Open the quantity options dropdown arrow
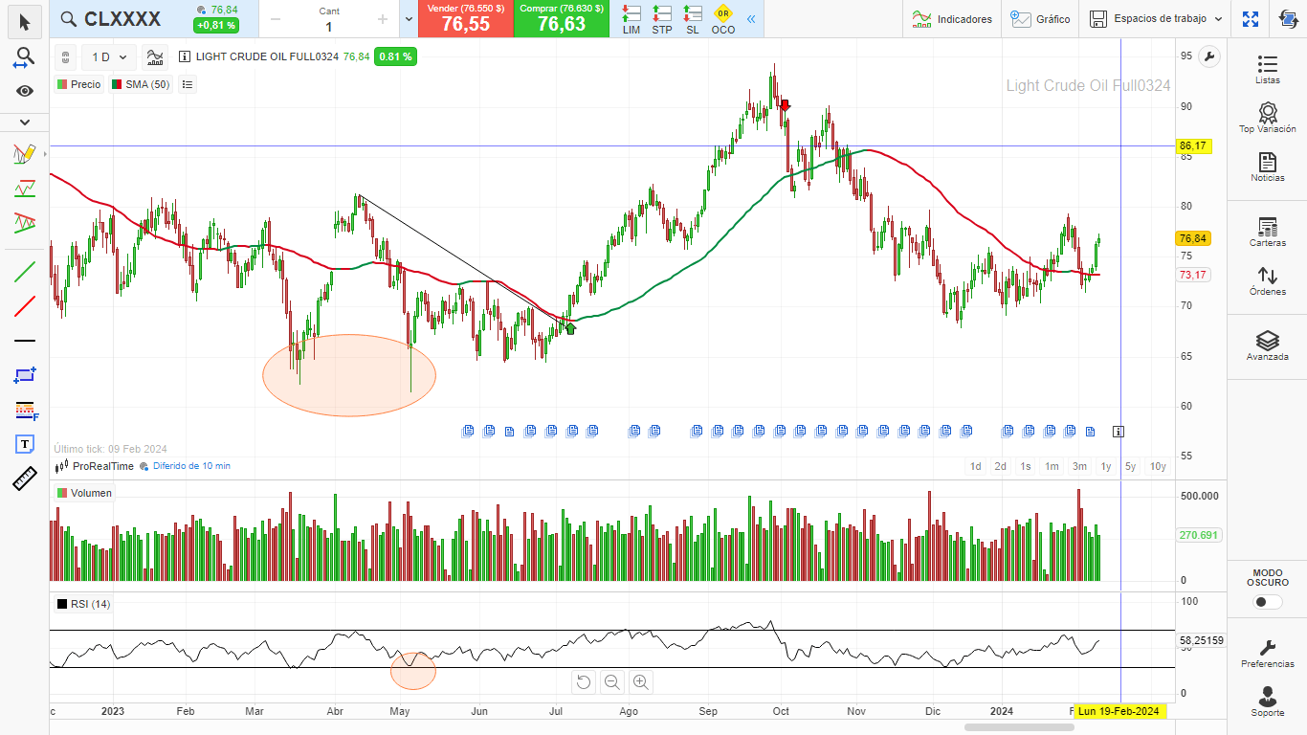 click(409, 19)
